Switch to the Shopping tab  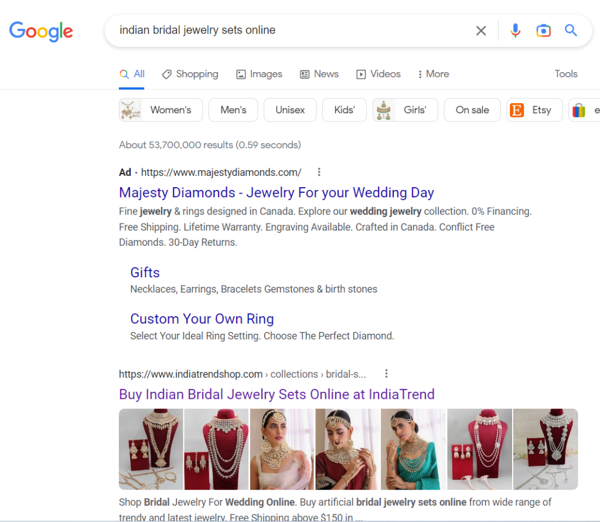coord(190,74)
